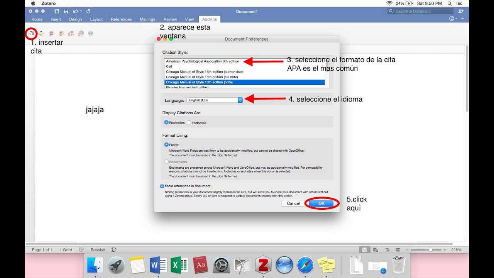Viewport: 494px width, 278px height.
Task: Click the Zotero Edit Bibliography icon
Action: 61,34
